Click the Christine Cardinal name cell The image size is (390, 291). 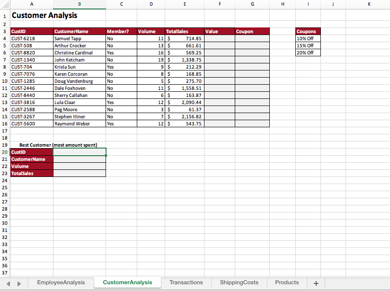tap(80, 53)
